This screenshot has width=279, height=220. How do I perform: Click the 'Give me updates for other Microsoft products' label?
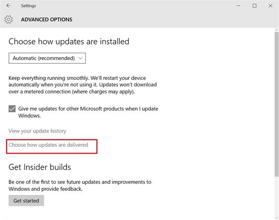tap(88, 112)
